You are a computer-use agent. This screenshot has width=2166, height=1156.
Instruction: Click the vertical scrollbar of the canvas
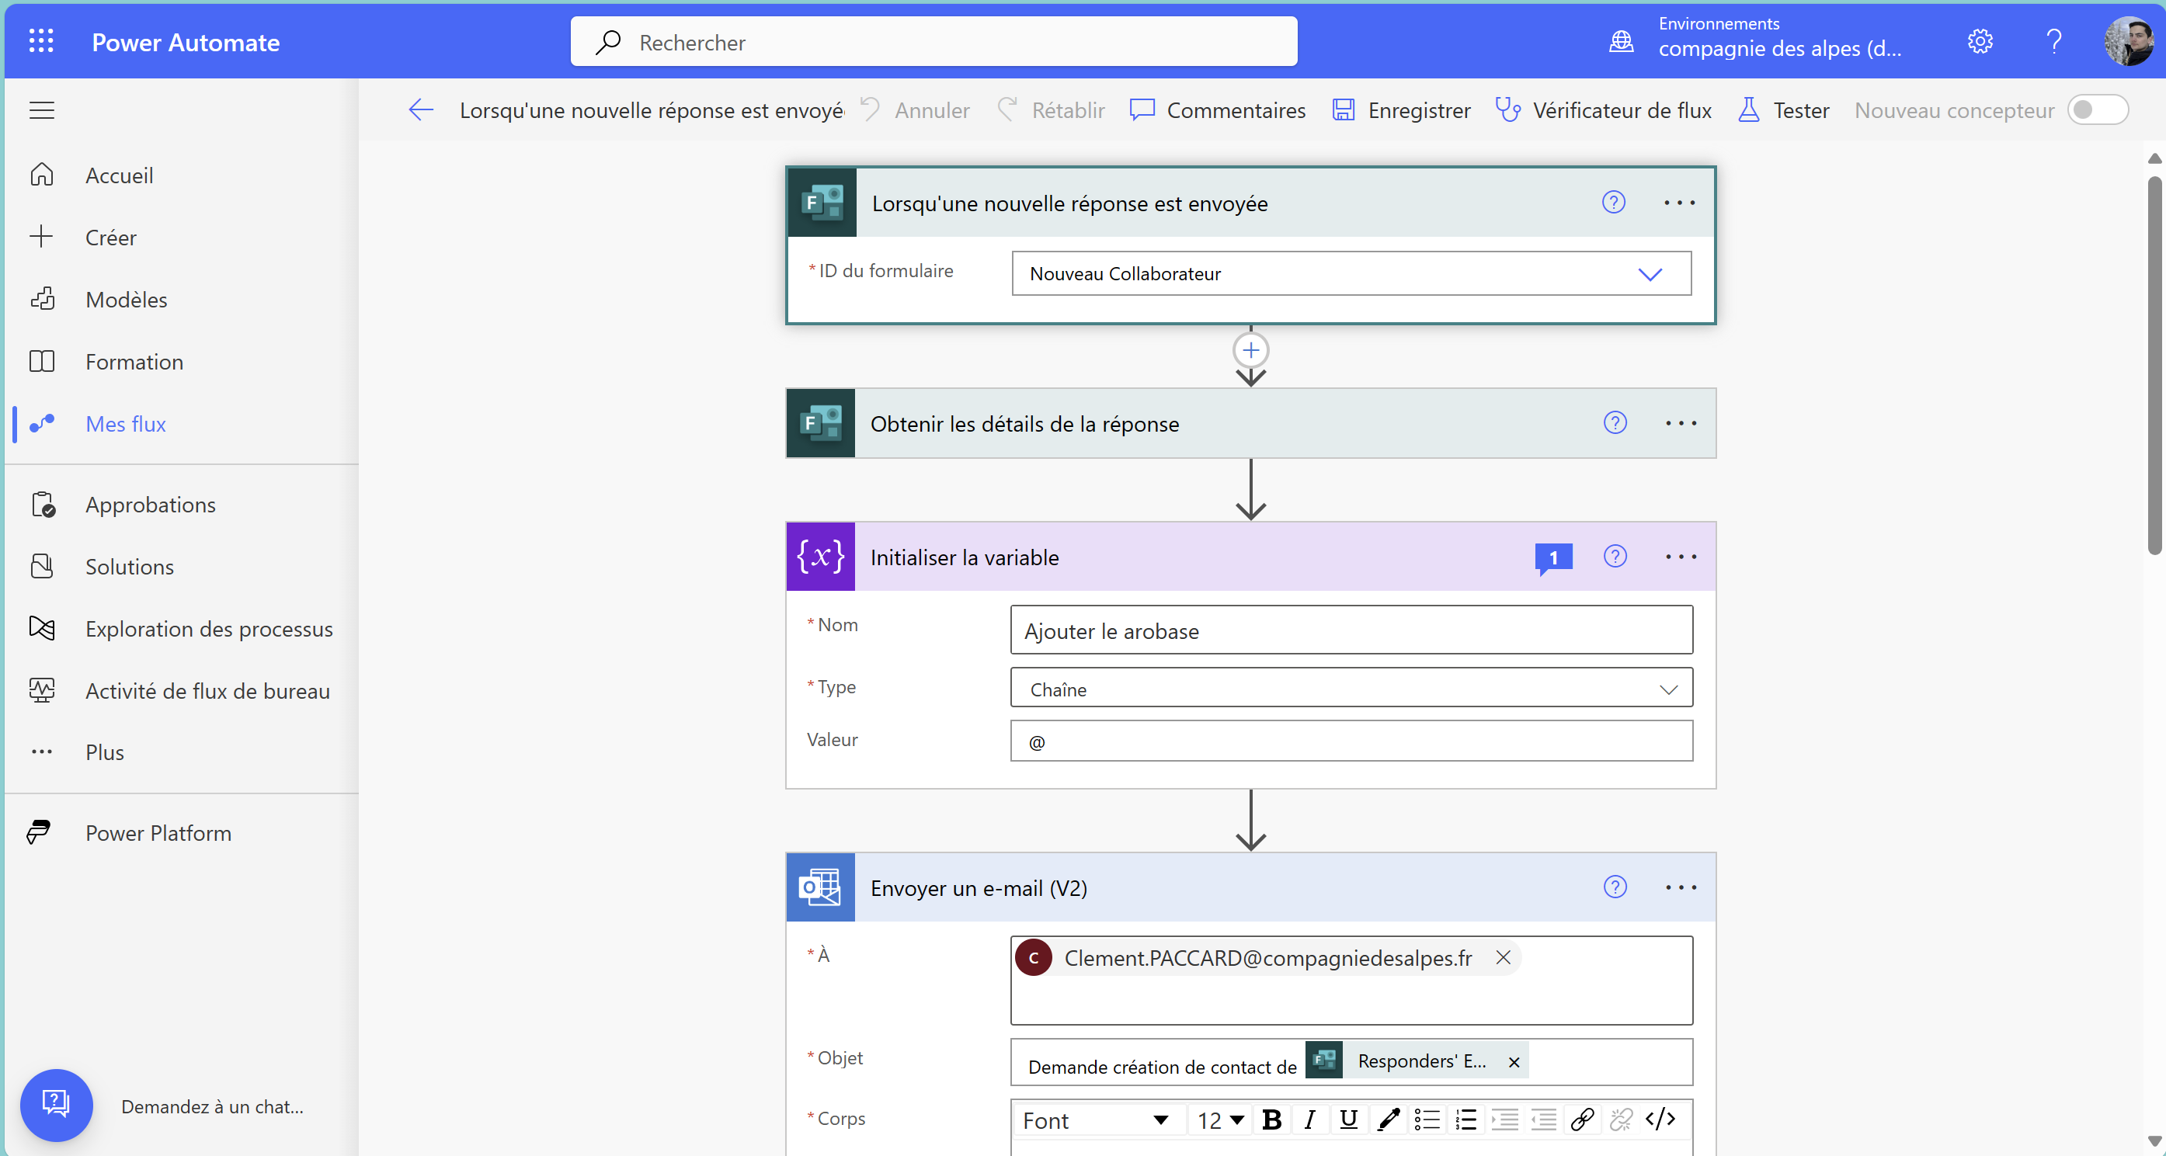click(2154, 366)
